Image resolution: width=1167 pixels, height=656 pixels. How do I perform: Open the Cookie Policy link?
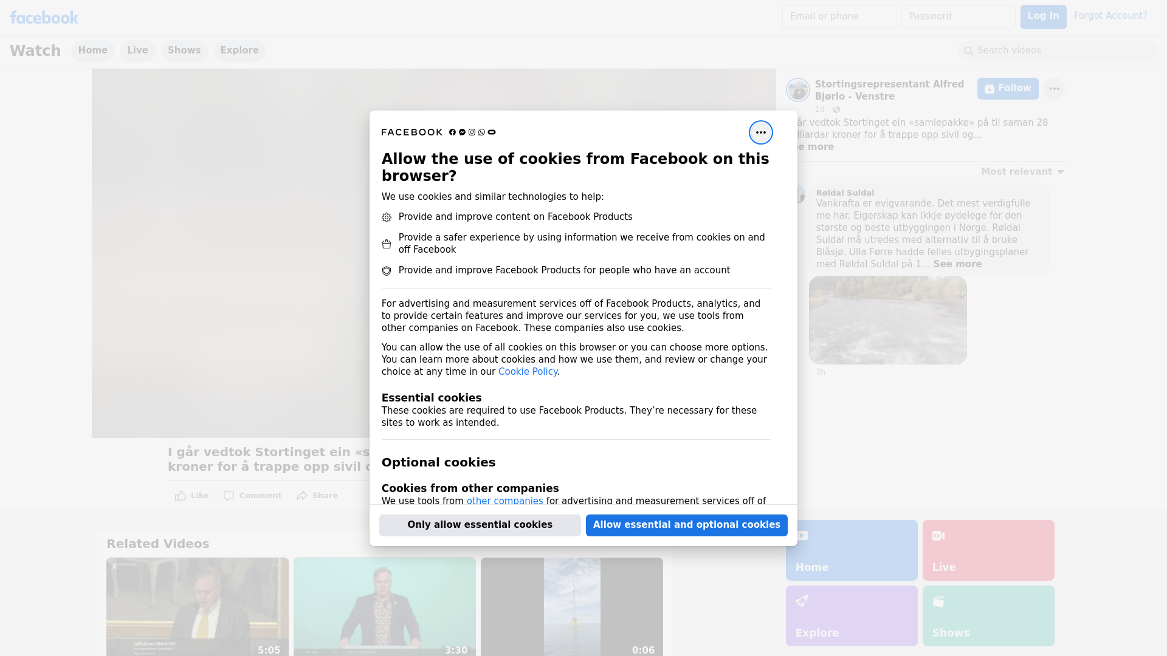(528, 372)
